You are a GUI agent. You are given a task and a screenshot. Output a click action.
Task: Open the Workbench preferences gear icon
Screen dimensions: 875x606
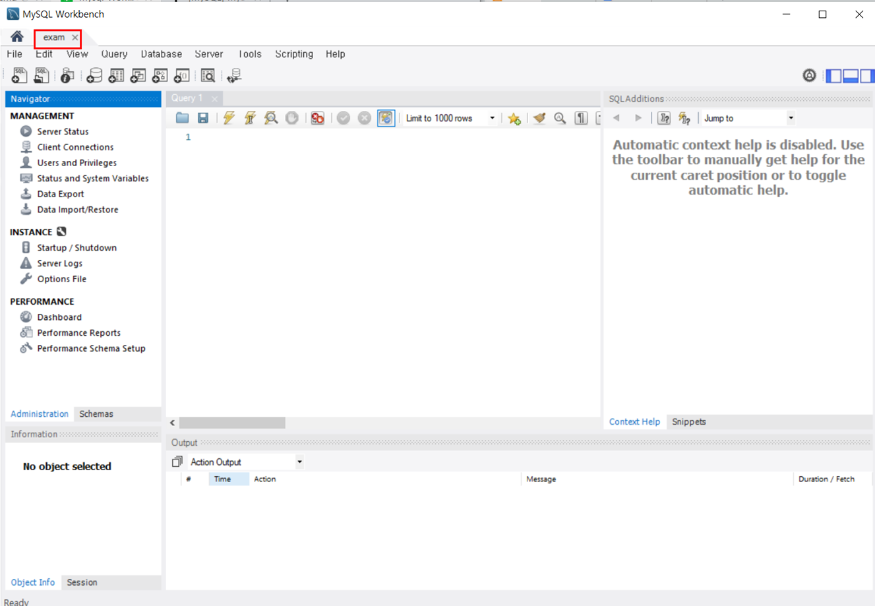click(809, 76)
